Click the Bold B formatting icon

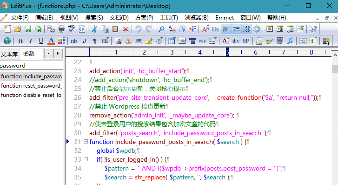pos(20,41)
